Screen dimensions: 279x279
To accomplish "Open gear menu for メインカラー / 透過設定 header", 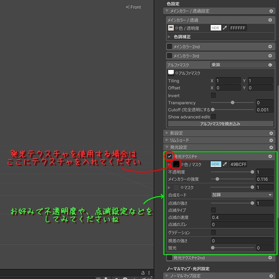I will [271, 11].
